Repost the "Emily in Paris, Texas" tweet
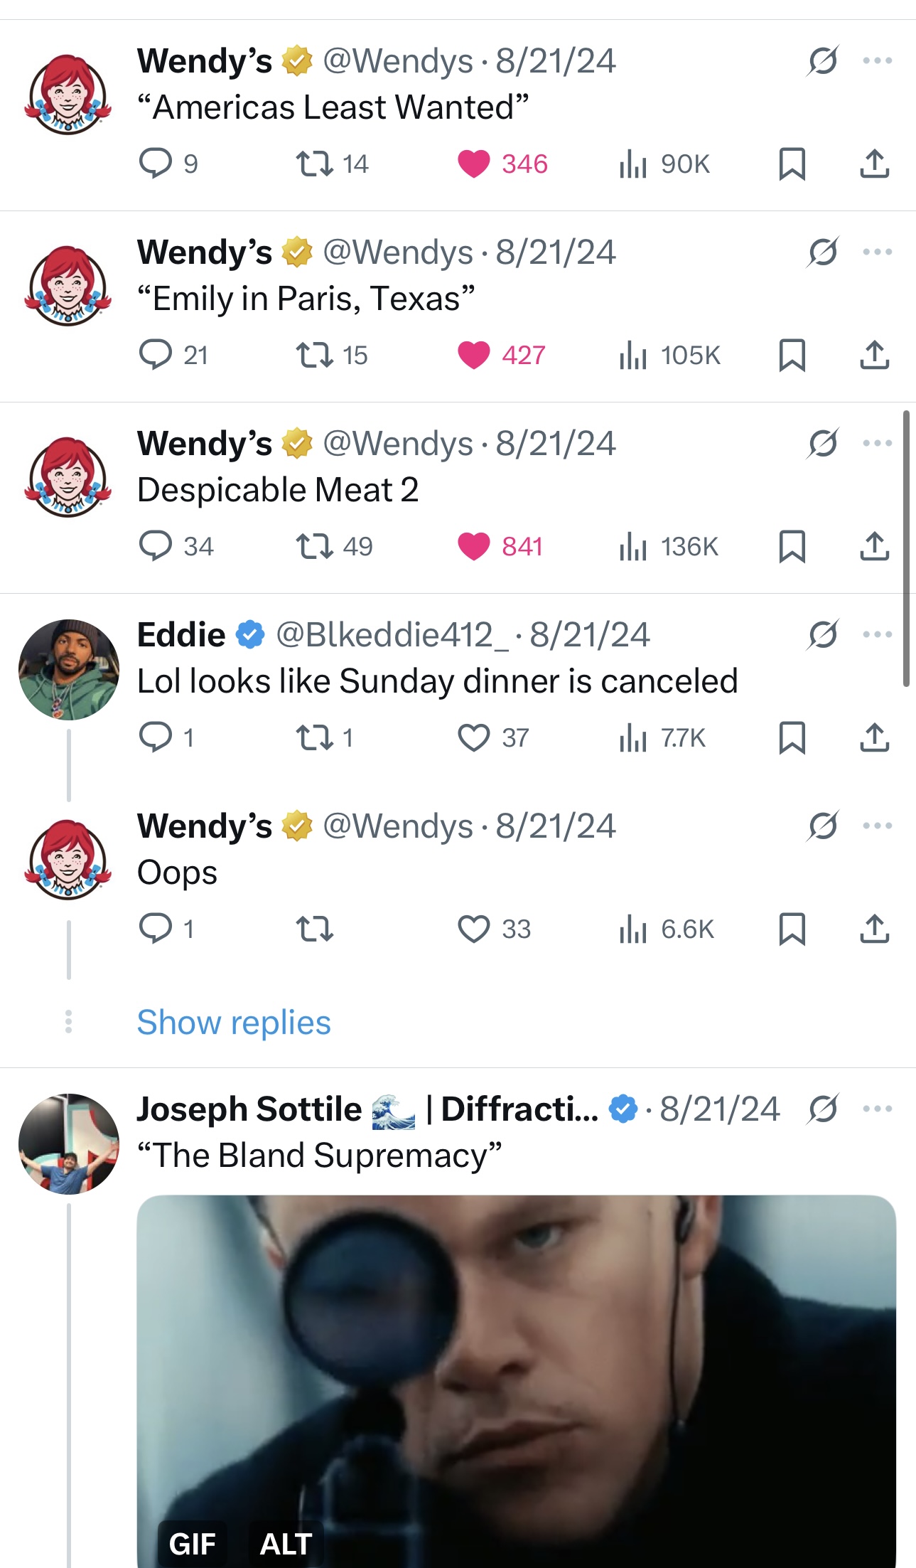Screen dimensions: 916x1568 click(x=314, y=355)
